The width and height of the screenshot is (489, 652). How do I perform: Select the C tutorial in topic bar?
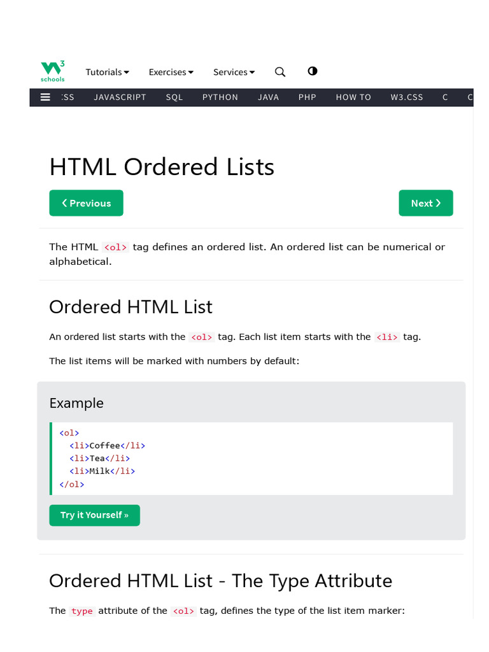pos(446,97)
